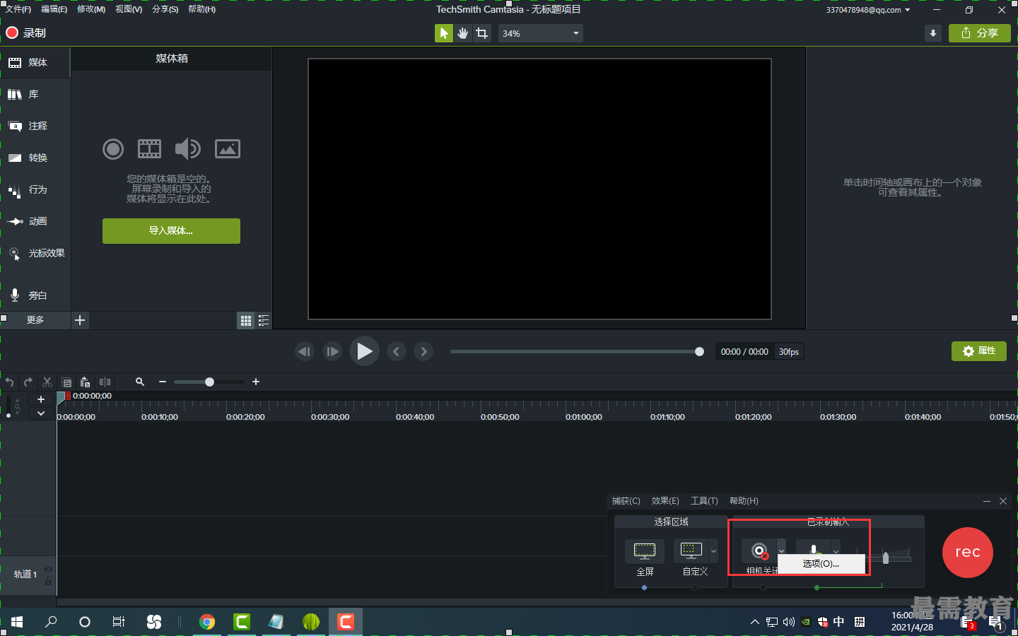Click the 30fps frame rate label
Screen dimensions: 1018x636
tap(789, 352)
